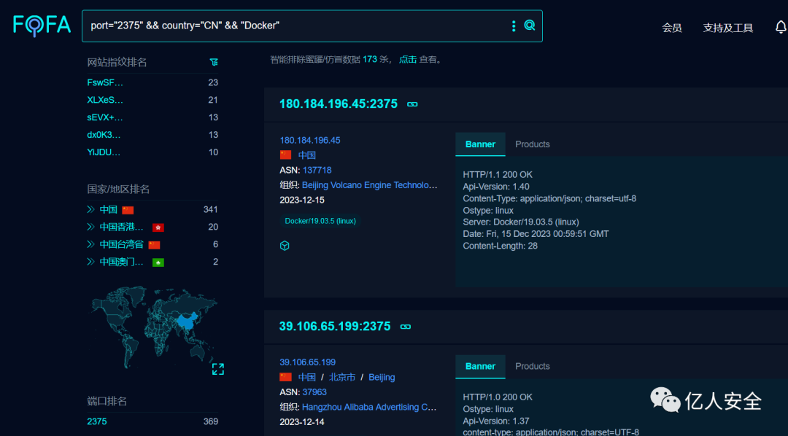
Task: Open Hangzhou Alibaba Advertising organization link
Action: [x=369, y=408]
